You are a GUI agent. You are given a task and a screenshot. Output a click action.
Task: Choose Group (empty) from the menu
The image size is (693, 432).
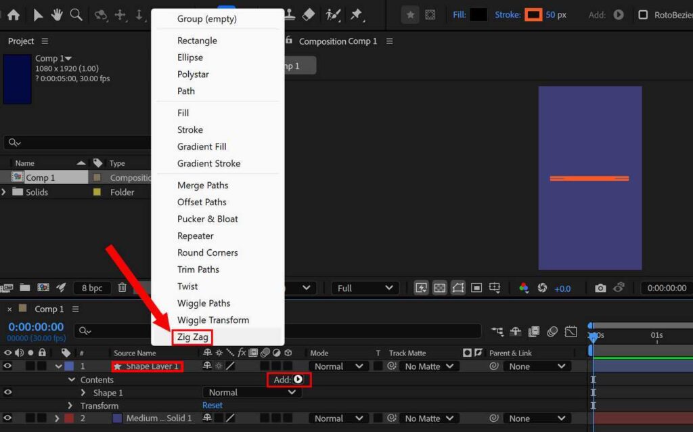[207, 18]
